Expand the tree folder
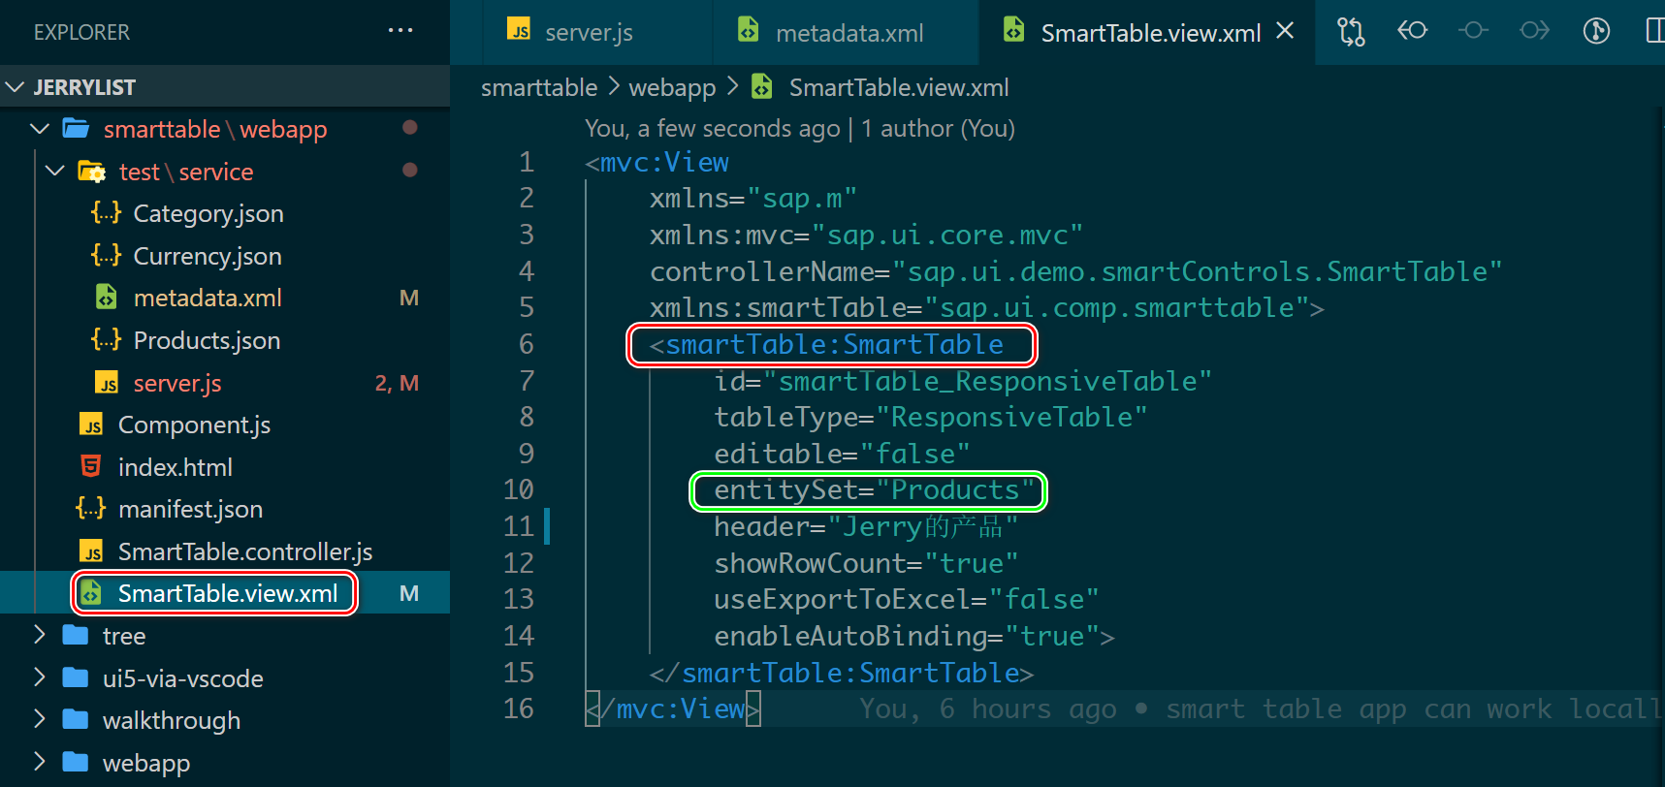Screen dimensions: 1665x787 pos(40,636)
